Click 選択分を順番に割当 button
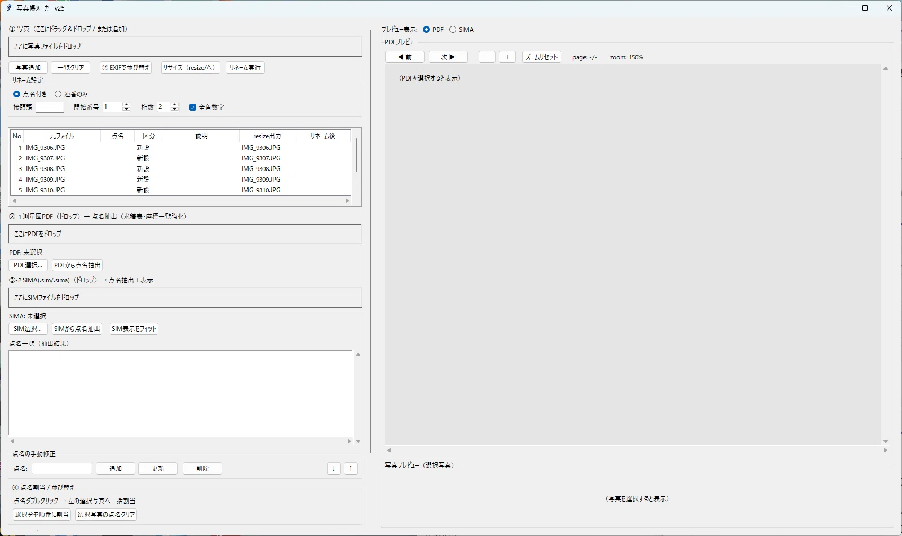The height and width of the screenshot is (536, 902). [42, 515]
